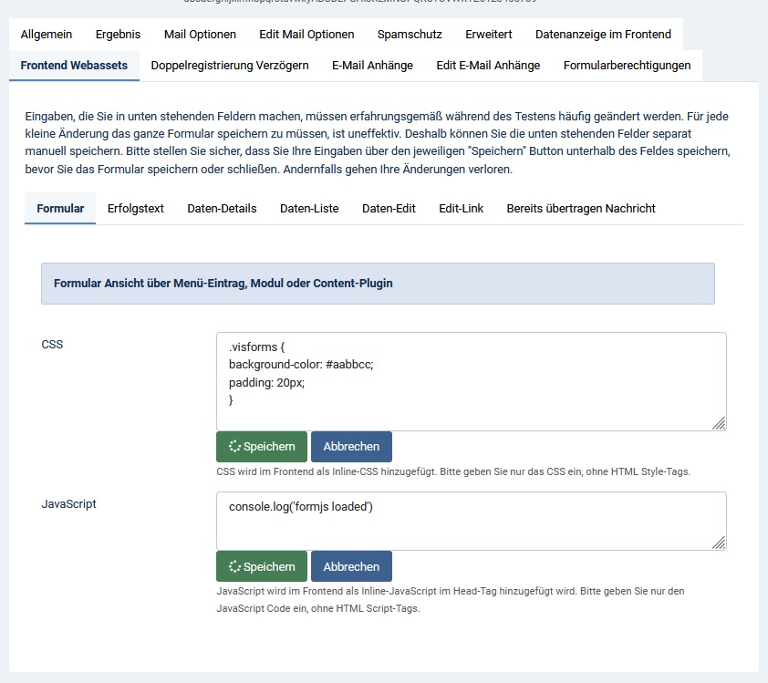
Task: Switch to the Erweitert tab
Action: tap(488, 34)
